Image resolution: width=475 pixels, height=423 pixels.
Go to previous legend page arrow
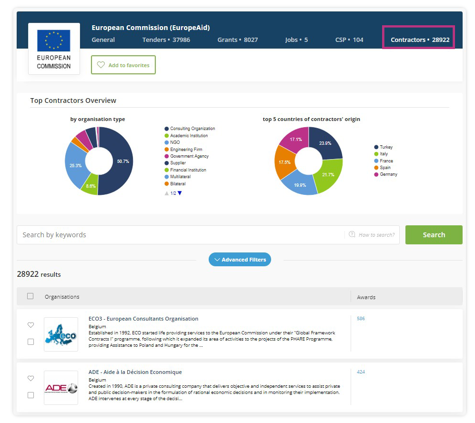(x=166, y=193)
